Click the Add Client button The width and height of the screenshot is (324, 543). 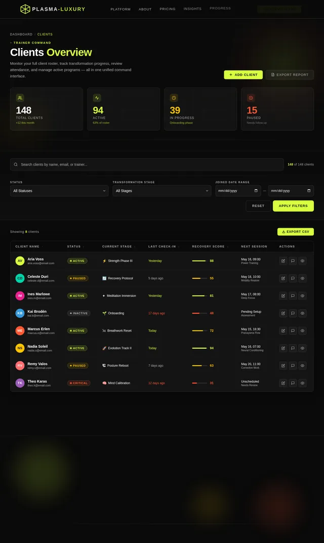point(244,75)
